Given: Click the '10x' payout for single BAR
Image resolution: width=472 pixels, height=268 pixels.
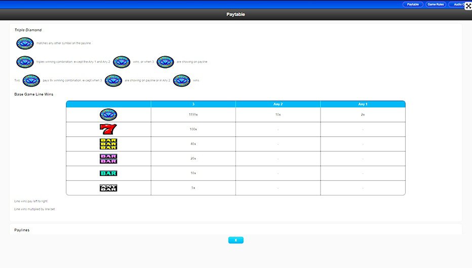Looking at the screenshot, I should click(193, 173).
